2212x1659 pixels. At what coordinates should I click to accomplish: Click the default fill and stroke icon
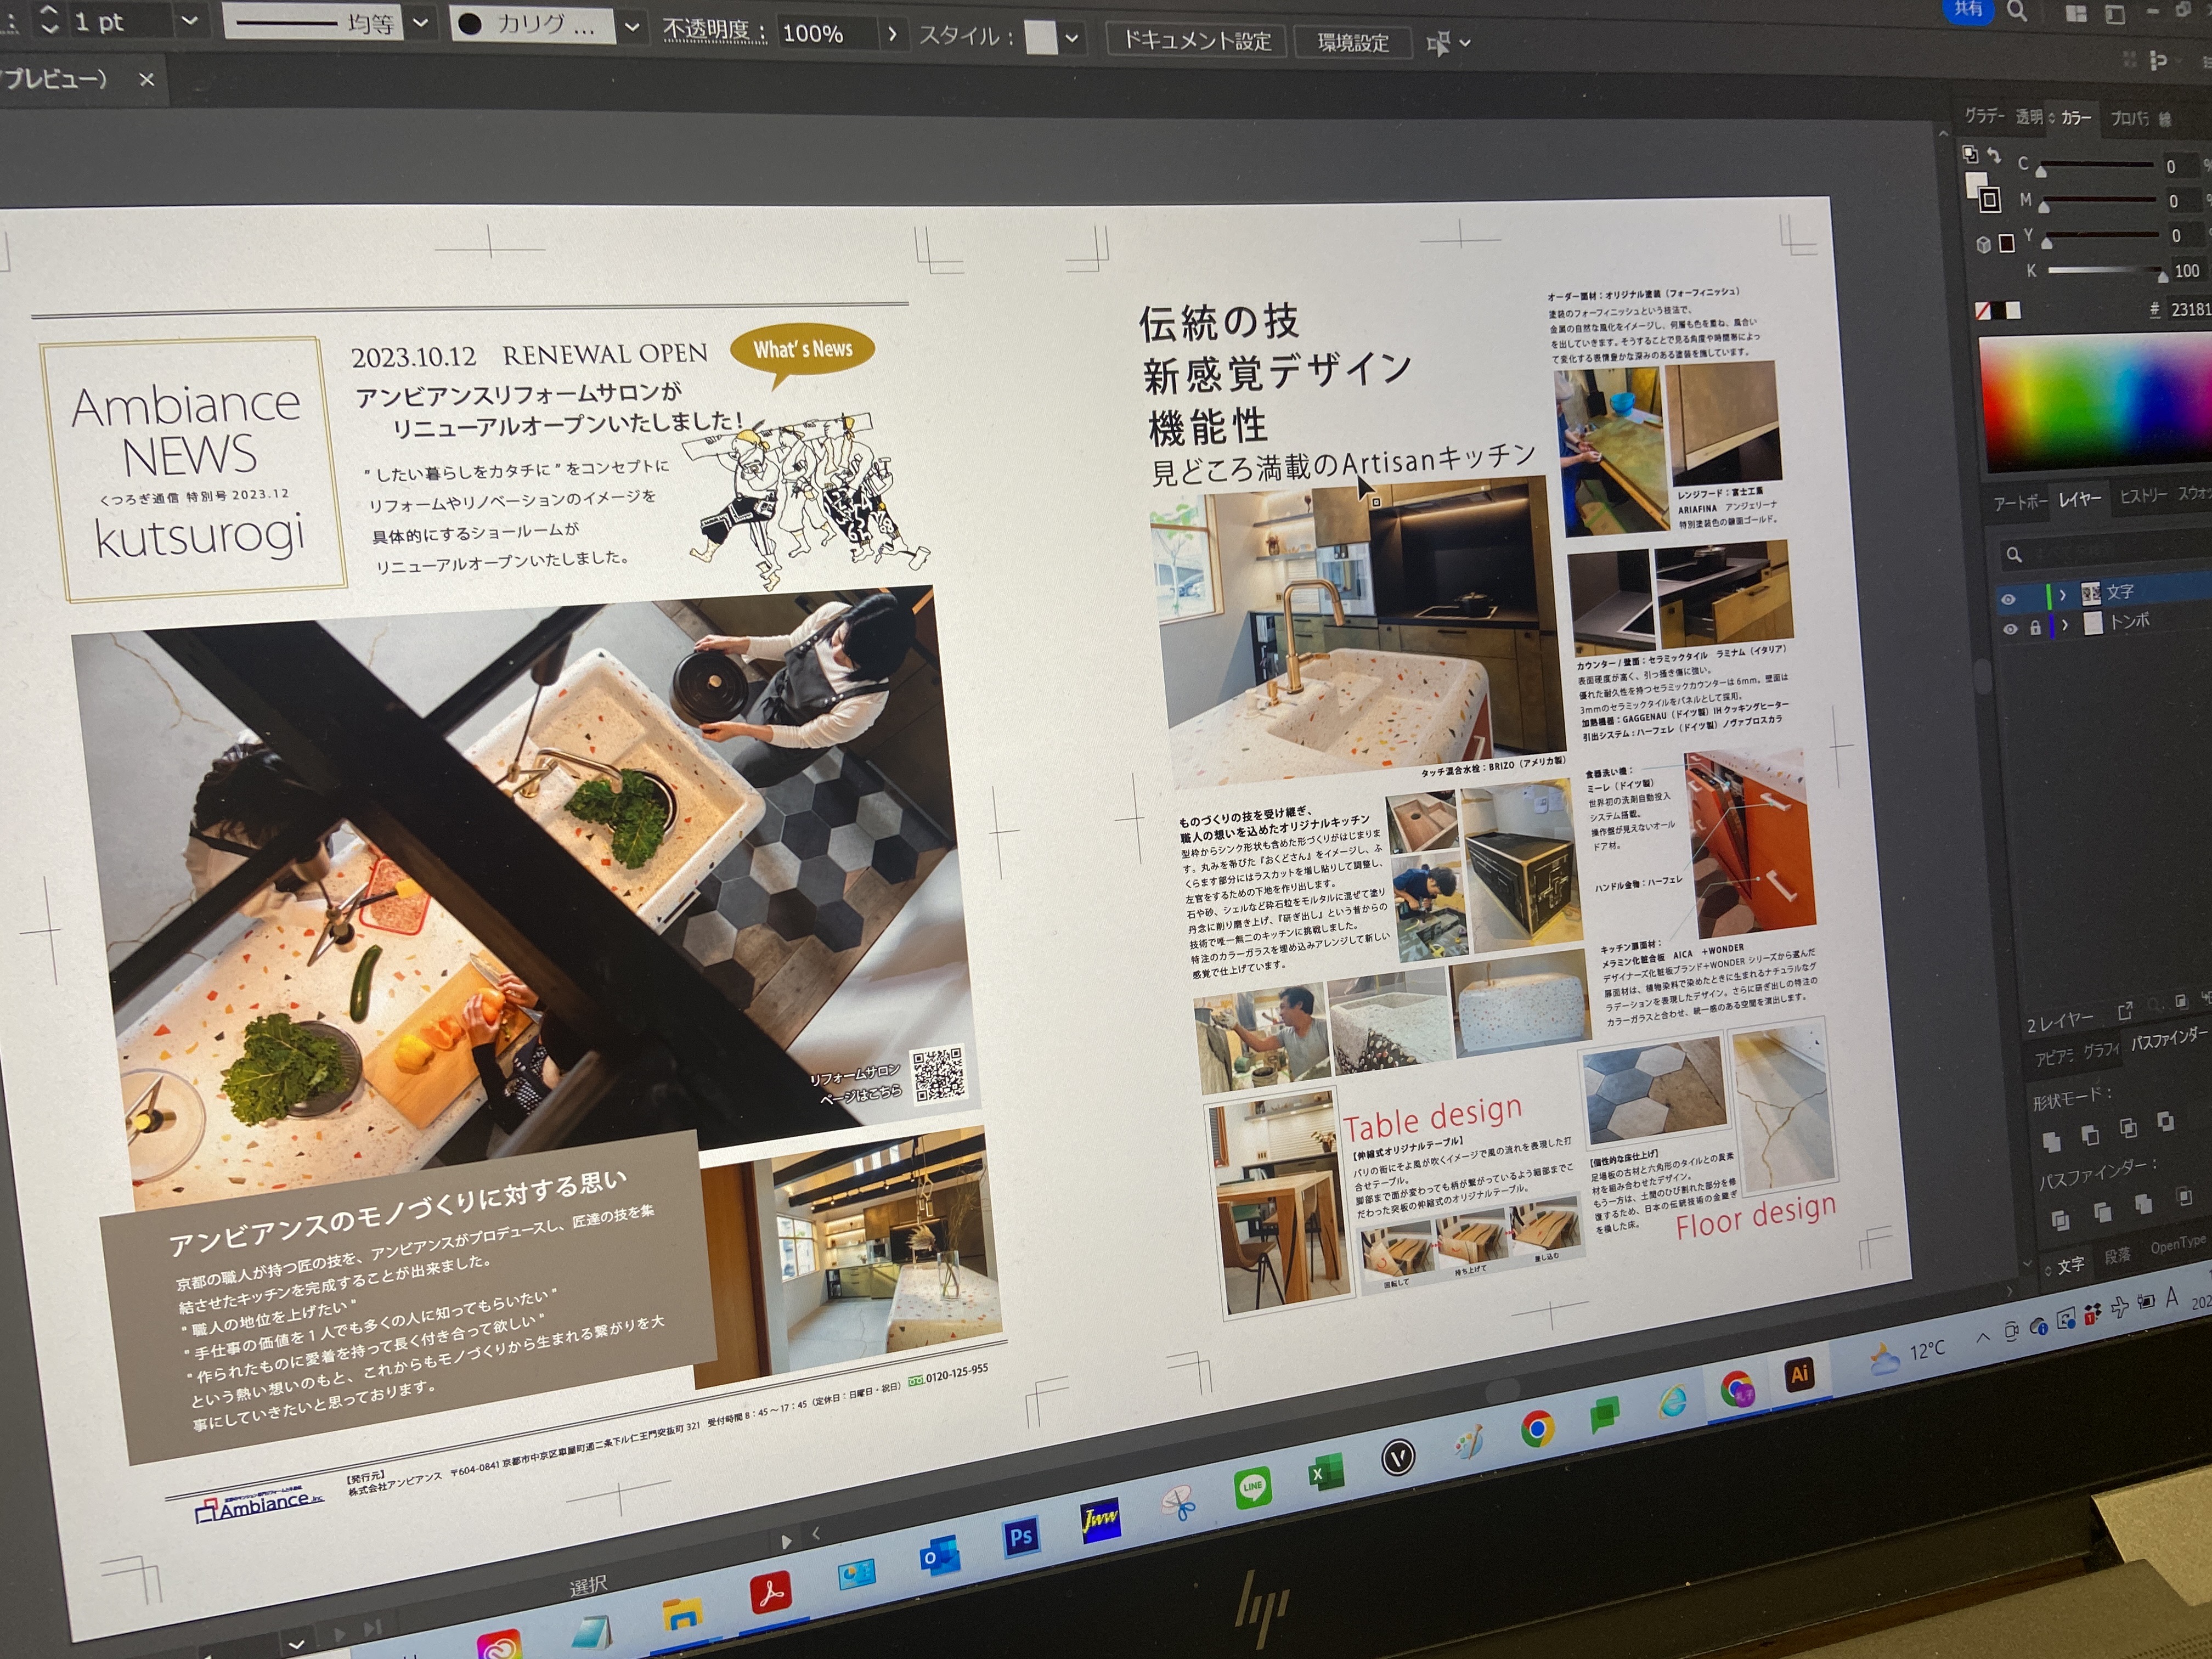(x=1969, y=154)
